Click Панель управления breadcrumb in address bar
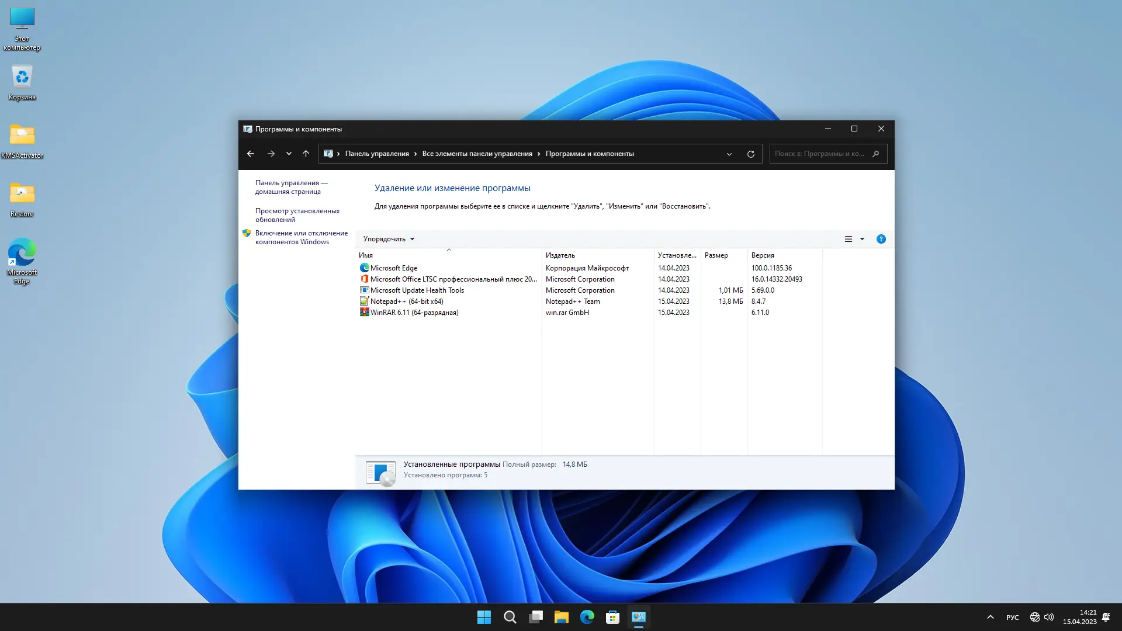This screenshot has width=1122, height=631. pyautogui.click(x=377, y=154)
